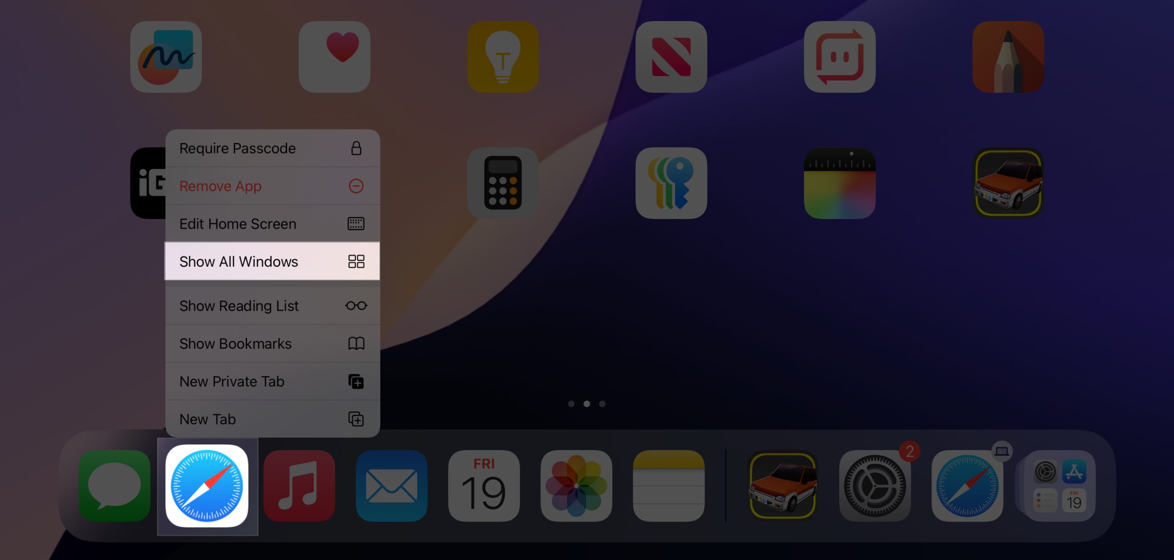Viewport: 1174px width, 560px height.
Task: Click Require Passcode menu item
Action: tap(272, 148)
